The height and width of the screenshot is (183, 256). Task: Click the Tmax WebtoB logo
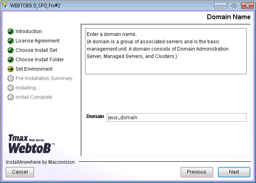tap(31, 144)
